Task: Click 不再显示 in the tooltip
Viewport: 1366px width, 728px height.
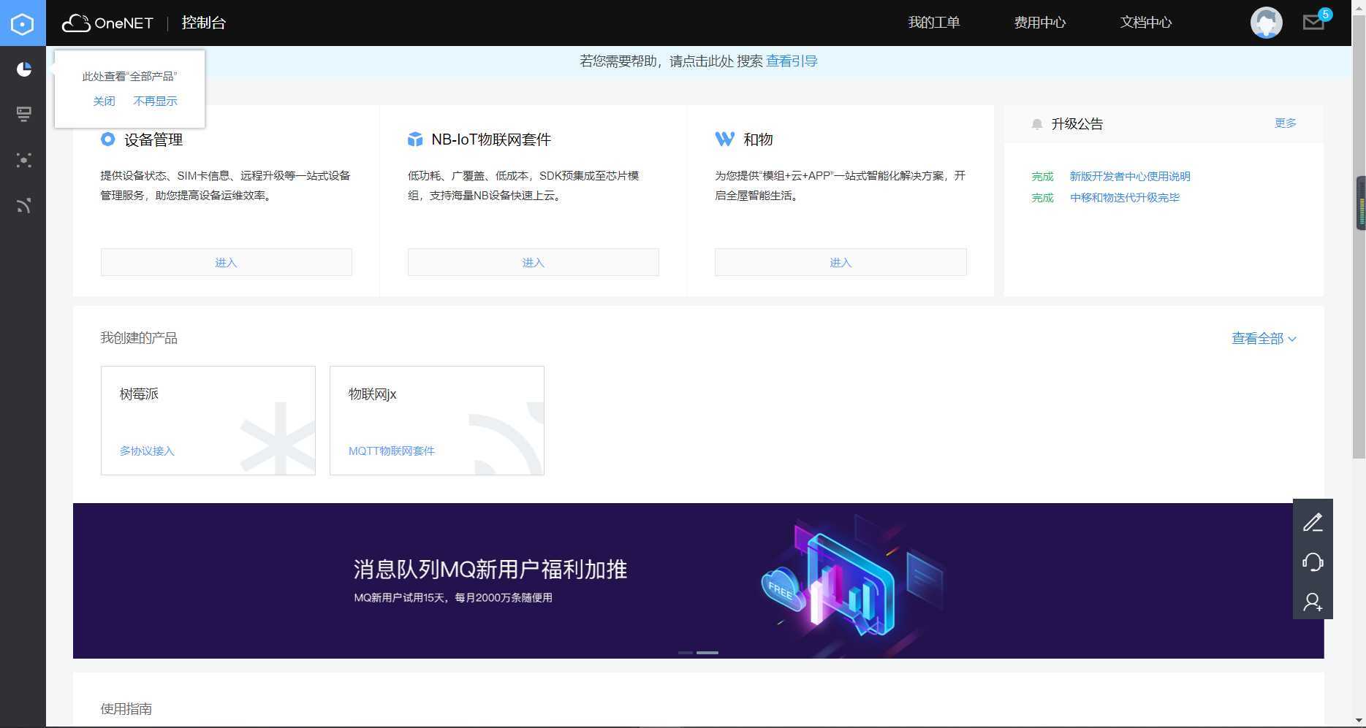Action: [x=155, y=101]
